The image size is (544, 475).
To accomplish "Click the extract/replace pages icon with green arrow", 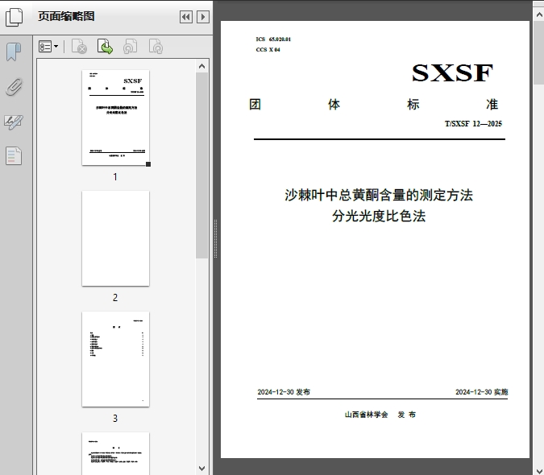I will coord(105,47).
